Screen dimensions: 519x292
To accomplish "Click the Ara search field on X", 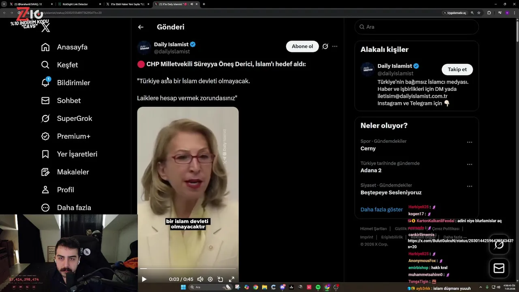I will (416, 27).
